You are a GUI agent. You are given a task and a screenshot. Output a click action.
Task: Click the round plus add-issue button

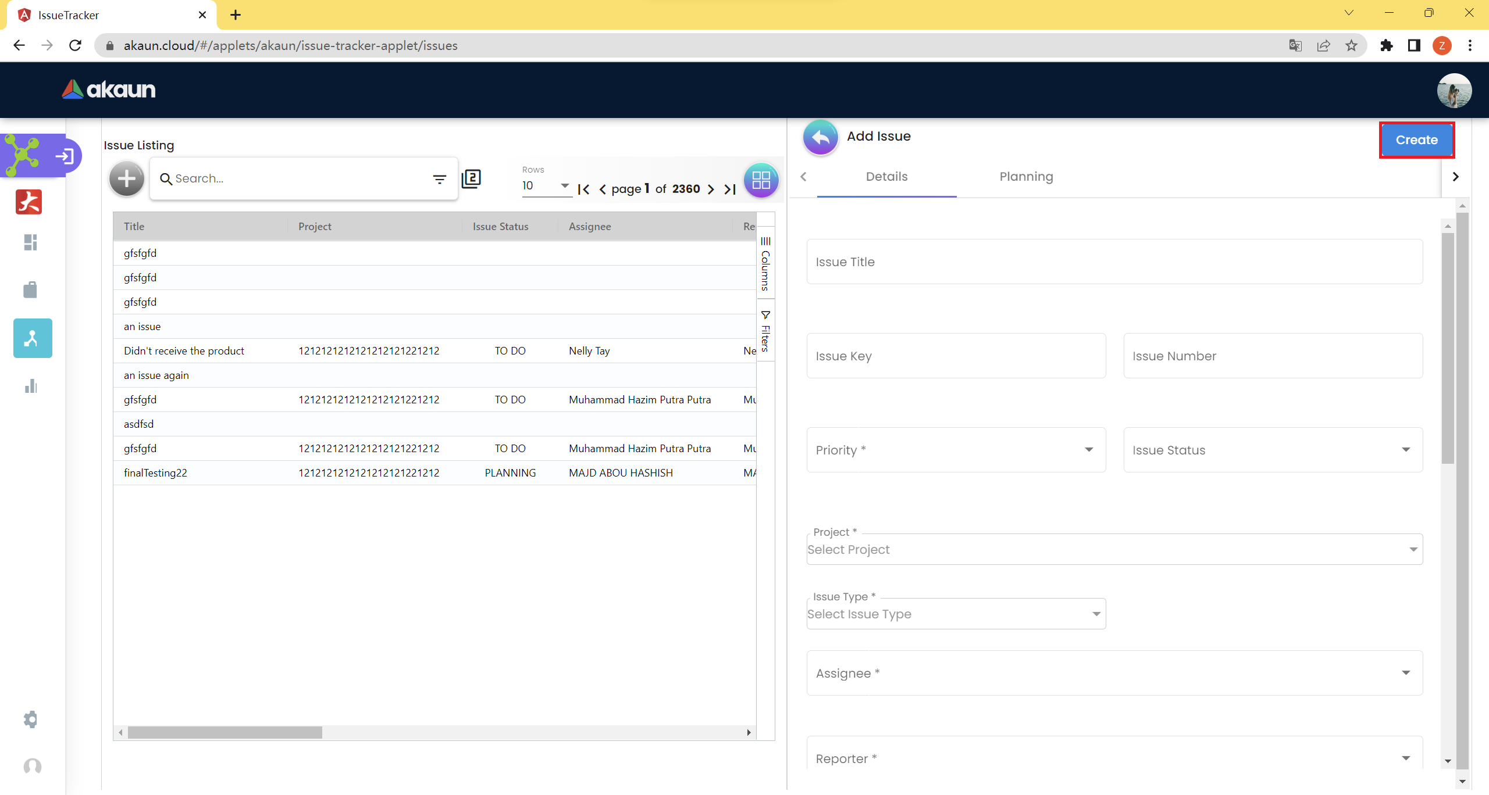[126, 178]
